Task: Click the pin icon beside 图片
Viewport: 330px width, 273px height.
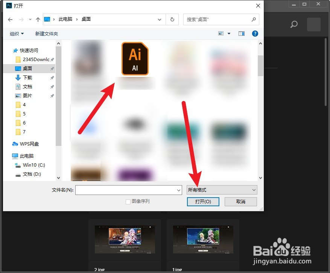Action: click(52, 96)
